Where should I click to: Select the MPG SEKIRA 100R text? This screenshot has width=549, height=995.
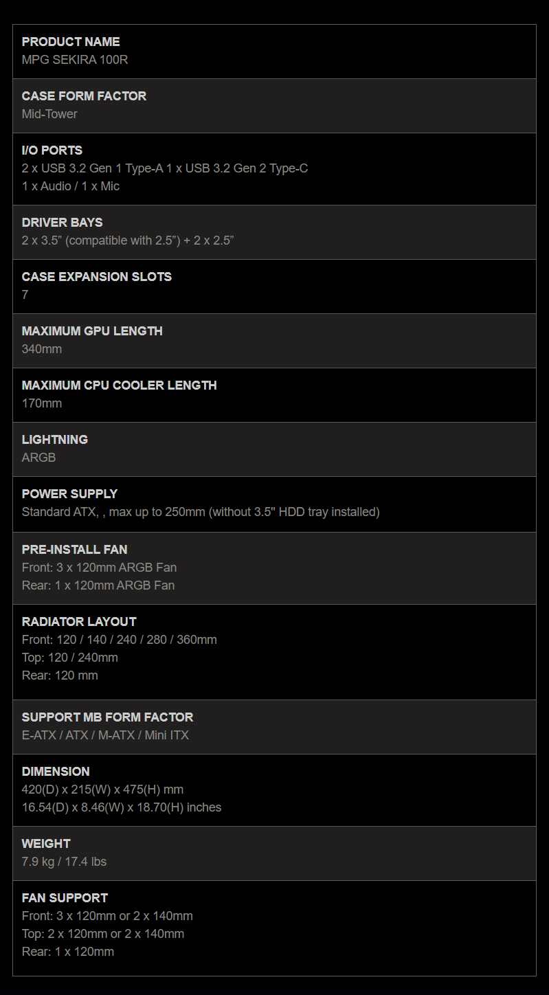(75, 60)
